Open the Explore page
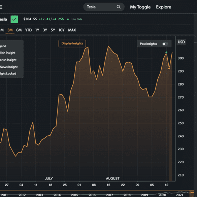197x197 pixels. [x=164, y=7]
